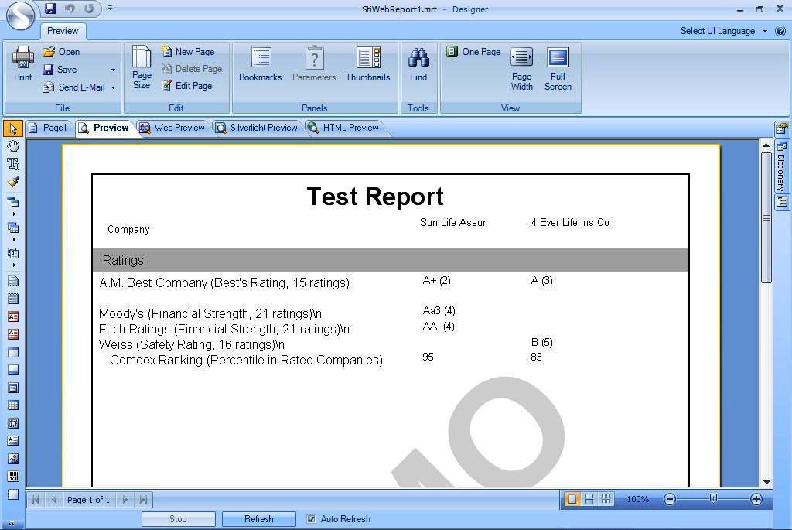Click the quick access save icon
Screen dimensions: 792x530
coord(50,8)
